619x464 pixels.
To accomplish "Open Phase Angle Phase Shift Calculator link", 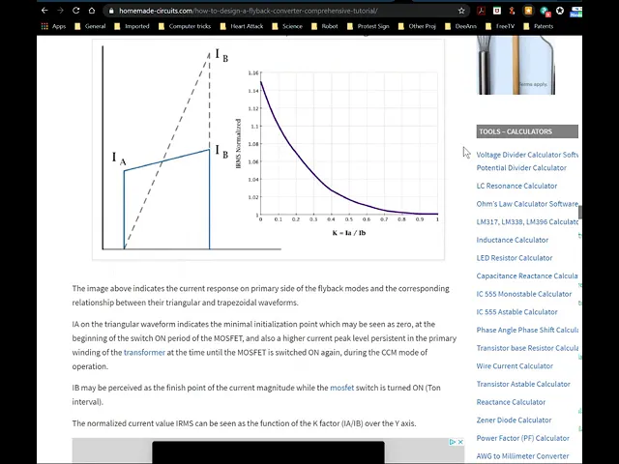I will [x=527, y=330].
